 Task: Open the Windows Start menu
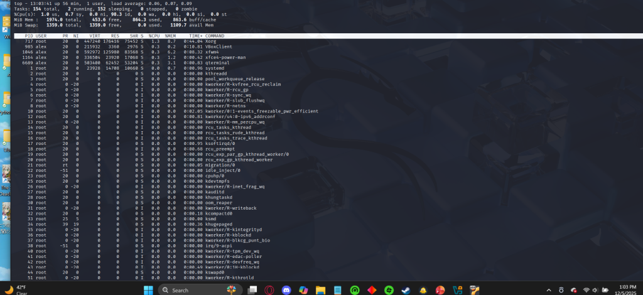148,290
